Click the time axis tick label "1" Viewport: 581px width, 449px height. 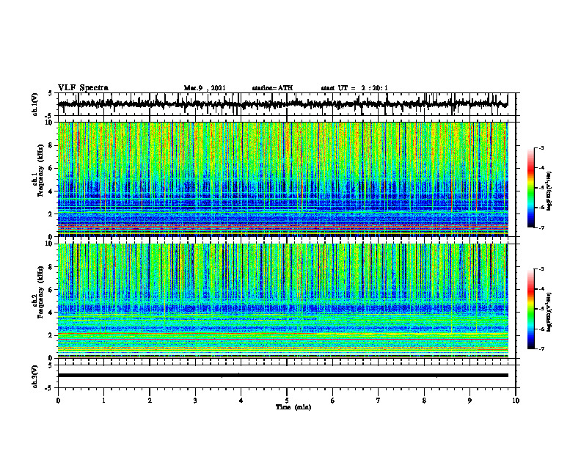(x=103, y=401)
